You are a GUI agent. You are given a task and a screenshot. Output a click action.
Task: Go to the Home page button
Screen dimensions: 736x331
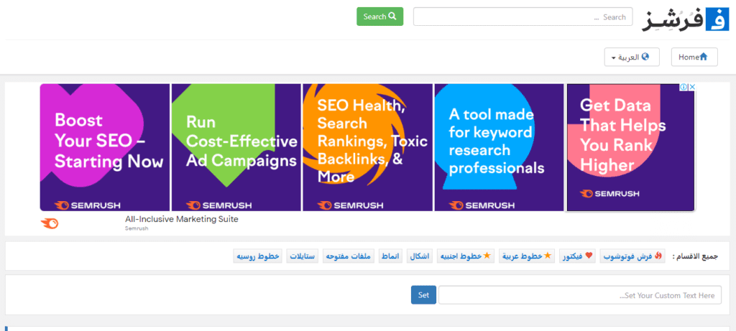(x=694, y=57)
